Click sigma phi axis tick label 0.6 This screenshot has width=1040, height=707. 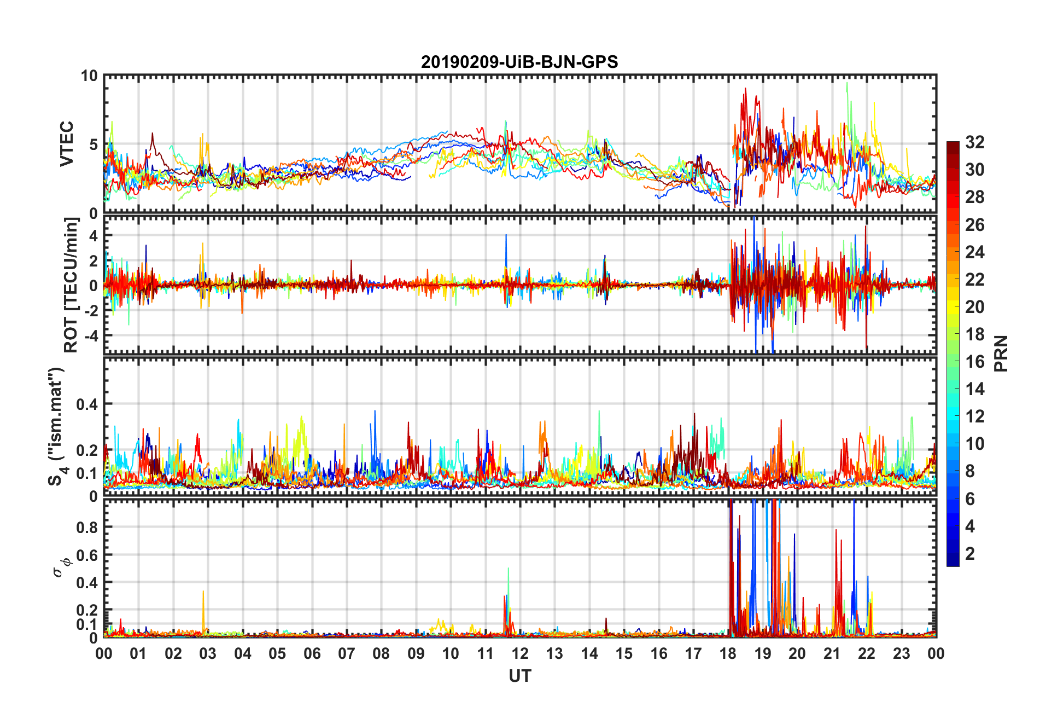(87, 555)
